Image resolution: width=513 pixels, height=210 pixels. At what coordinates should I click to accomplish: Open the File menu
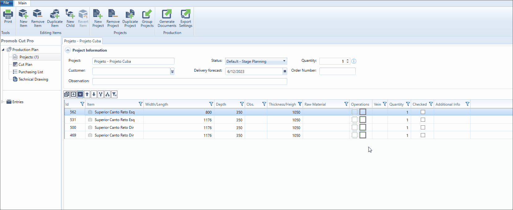pyautogui.click(x=7, y=3)
